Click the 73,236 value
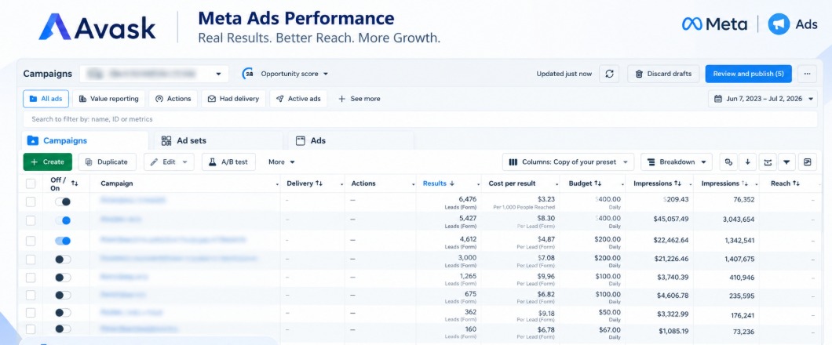This screenshot has width=832, height=345. coord(743,332)
